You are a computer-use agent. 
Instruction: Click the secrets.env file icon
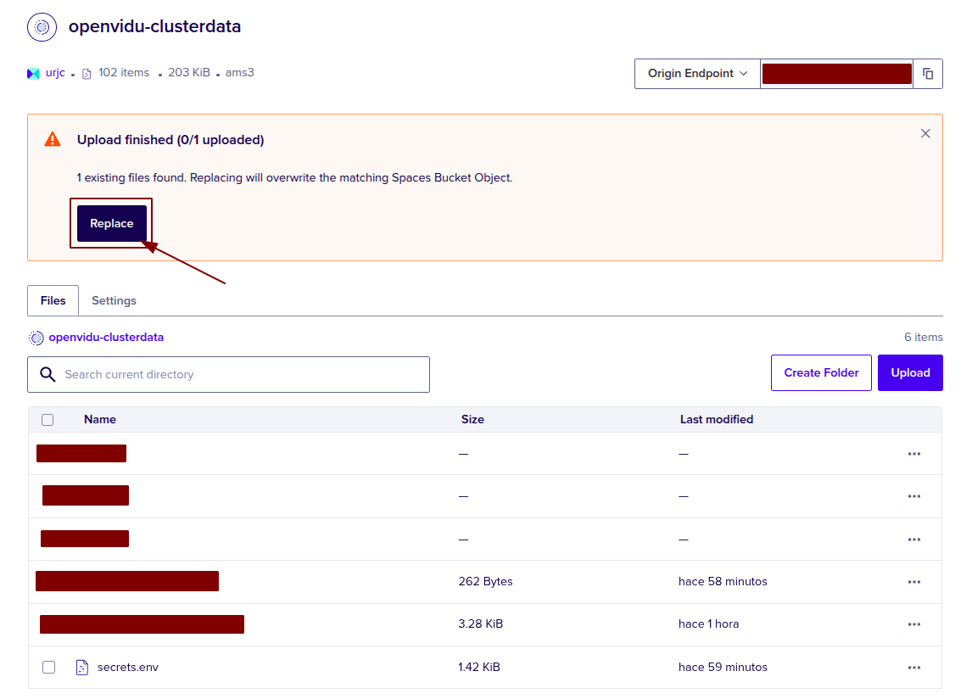pyautogui.click(x=82, y=667)
